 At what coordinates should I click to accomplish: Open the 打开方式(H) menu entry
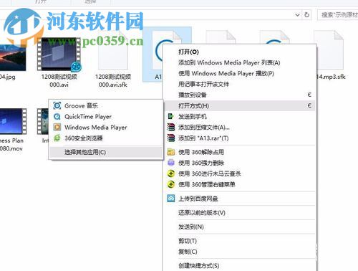(x=239, y=105)
